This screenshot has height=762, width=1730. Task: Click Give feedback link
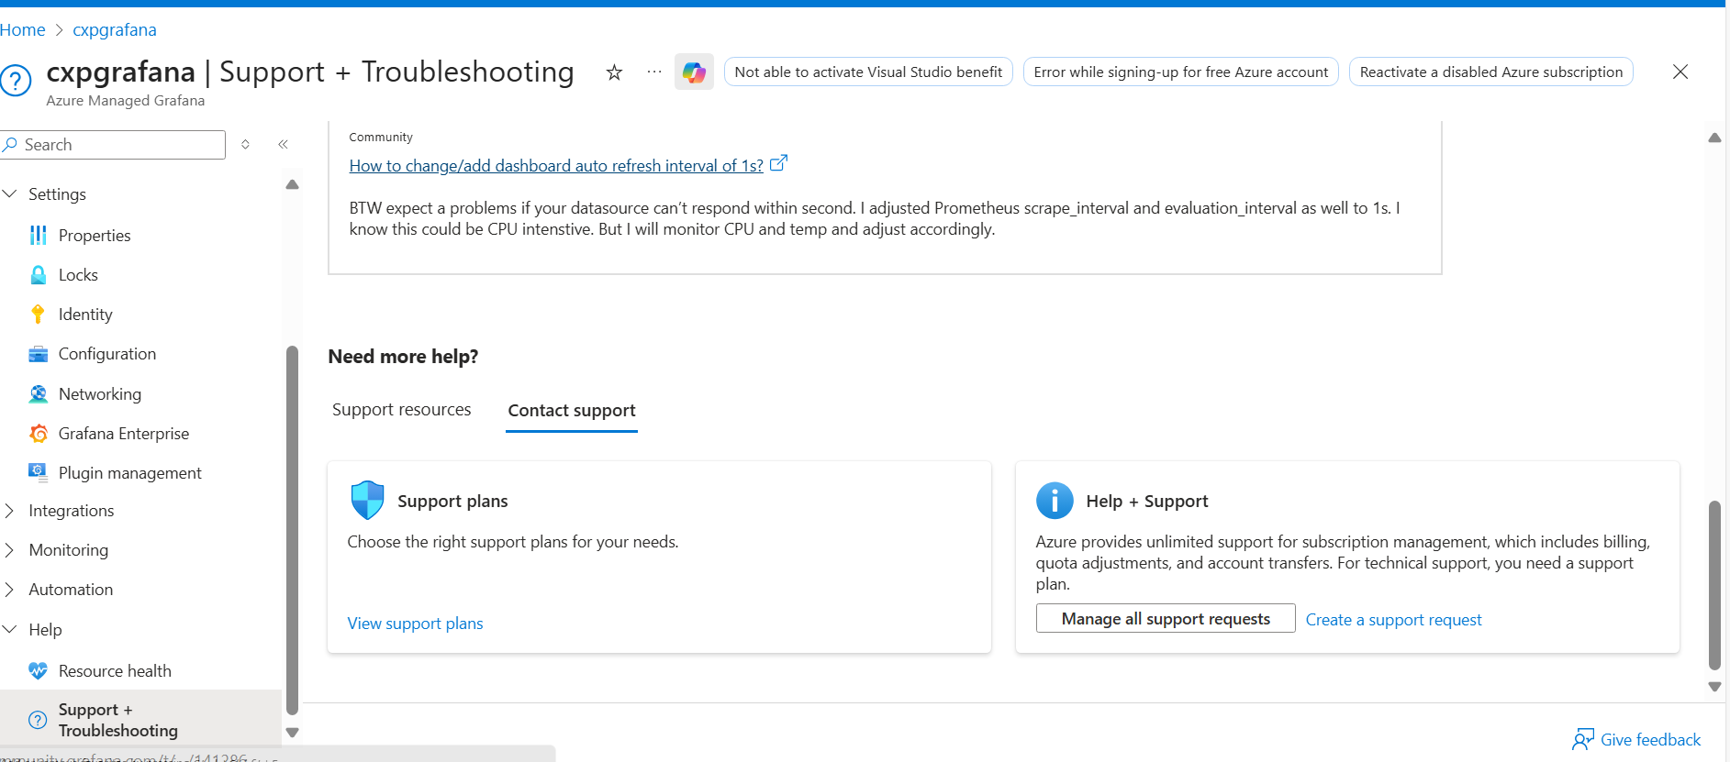1650,740
